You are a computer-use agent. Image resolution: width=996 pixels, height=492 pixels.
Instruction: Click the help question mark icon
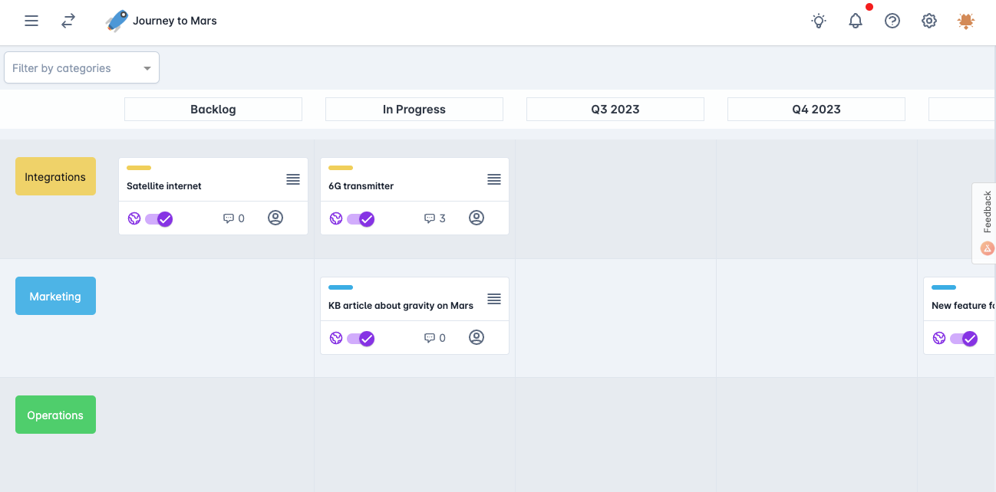coord(892,21)
